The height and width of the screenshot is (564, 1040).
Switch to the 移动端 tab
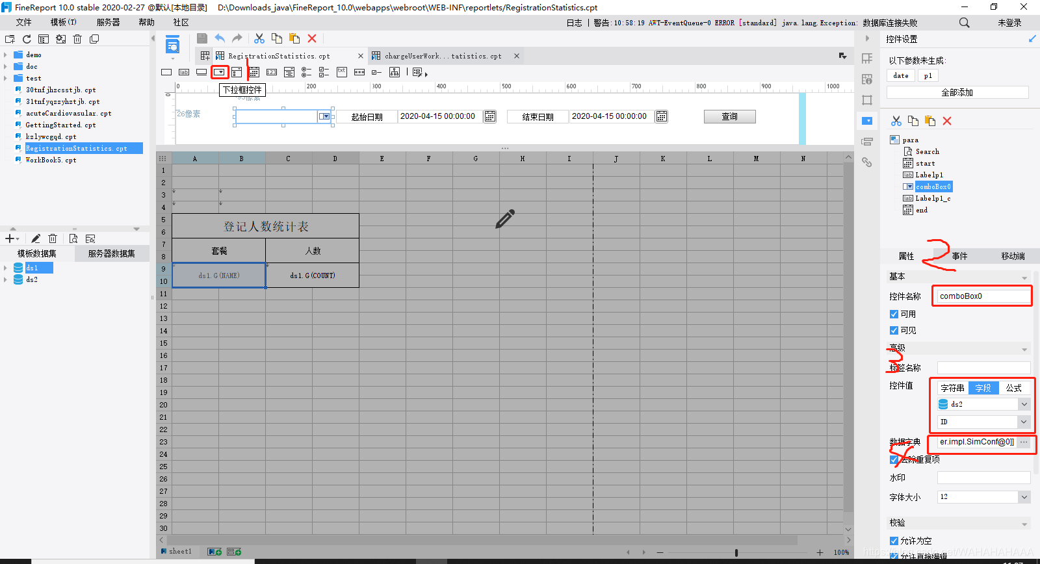coord(1012,256)
